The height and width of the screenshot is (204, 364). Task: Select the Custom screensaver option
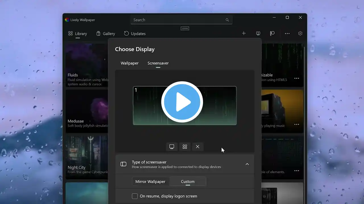pyautogui.click(x=188, y=182)
